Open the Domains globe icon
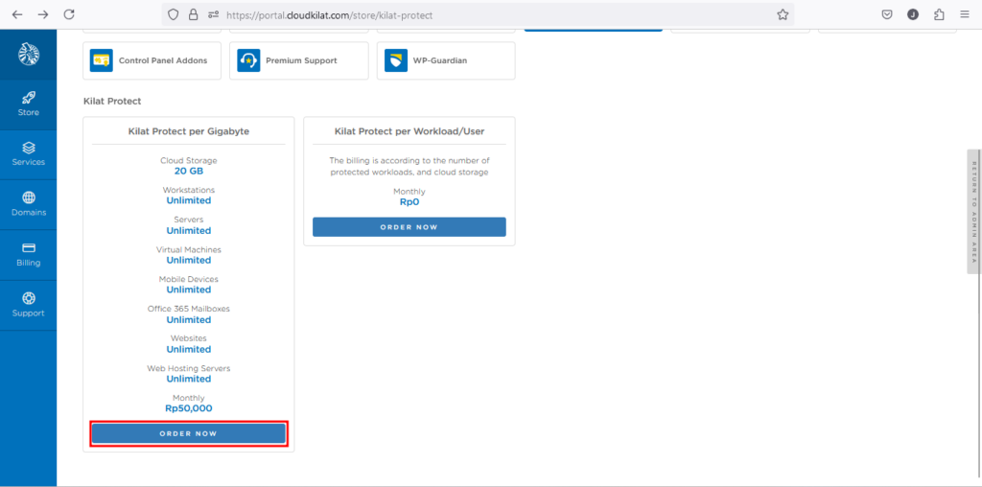Viewport: 982px width, 487px height. coord(28,197)
